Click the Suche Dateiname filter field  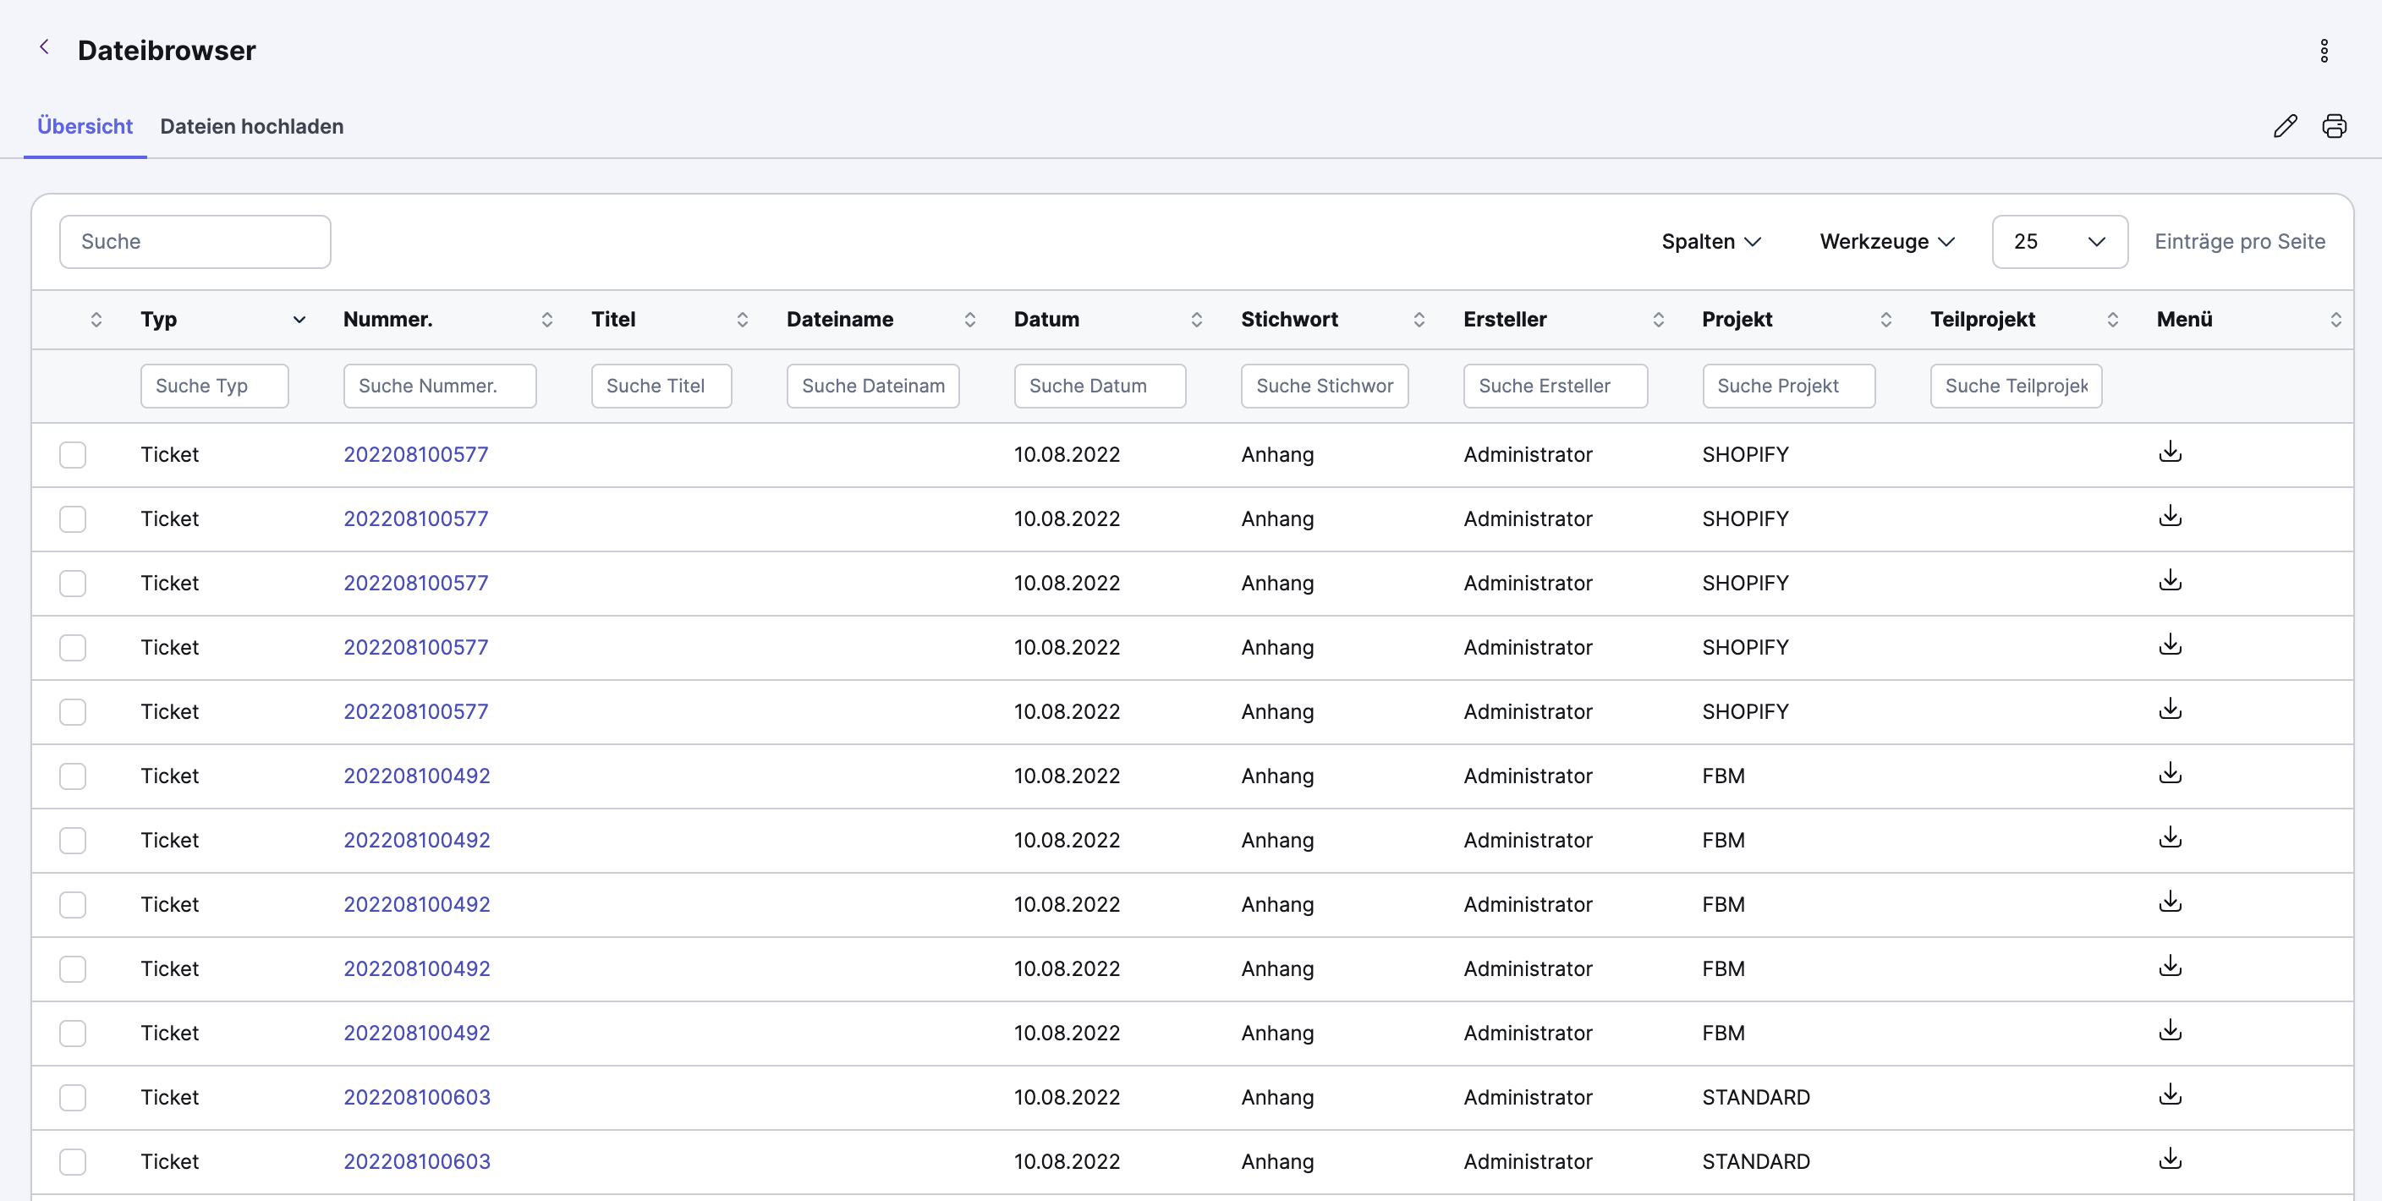[873, 387]
